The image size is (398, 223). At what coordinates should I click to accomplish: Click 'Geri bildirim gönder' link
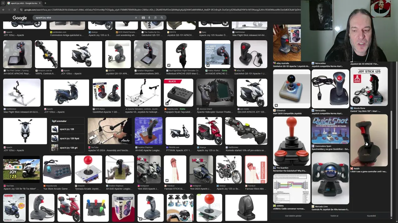pyautogui.click(x=293, y=216)
